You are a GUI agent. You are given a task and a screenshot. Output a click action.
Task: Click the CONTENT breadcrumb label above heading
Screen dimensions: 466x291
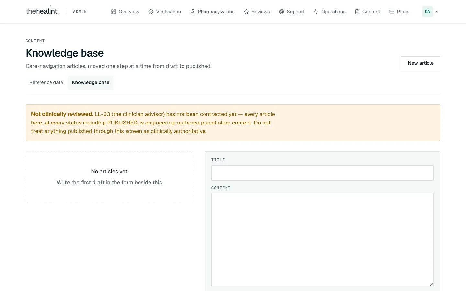tap(35, 41)
